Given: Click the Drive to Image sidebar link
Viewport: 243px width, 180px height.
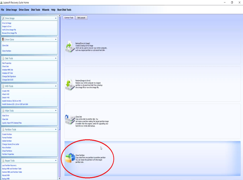Looking at the screenshot, I should pyautogui.click(x=7, y=23).
